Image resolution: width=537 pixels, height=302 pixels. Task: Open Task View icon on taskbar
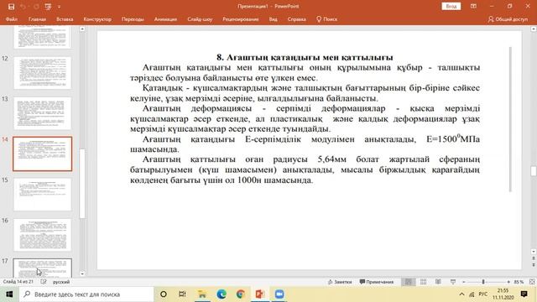pos(182,294)
